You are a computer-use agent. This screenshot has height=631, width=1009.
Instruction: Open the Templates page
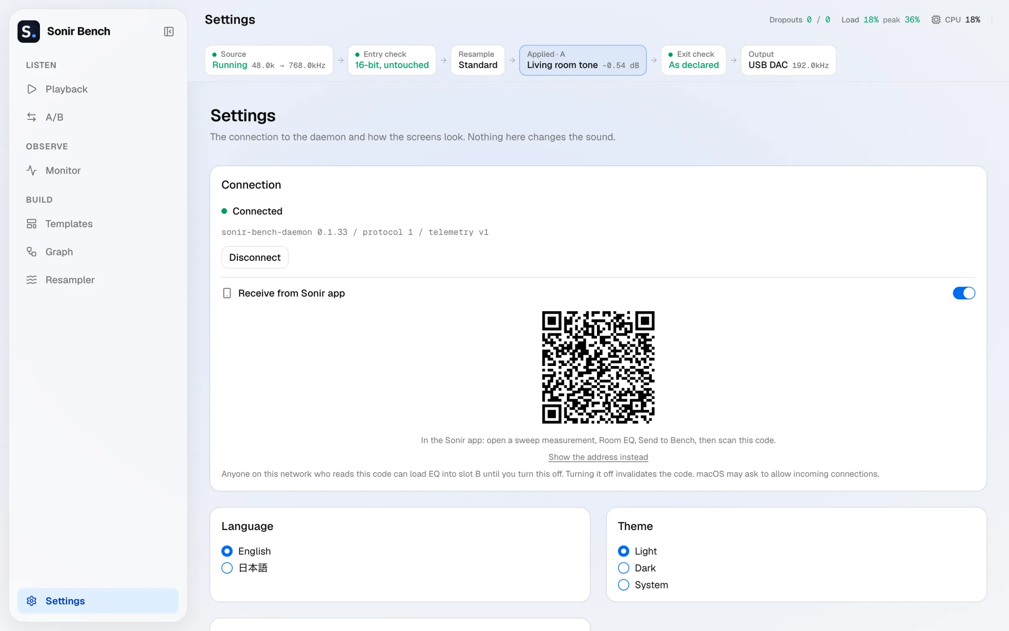pyautogui.click(x=98, y=224)
